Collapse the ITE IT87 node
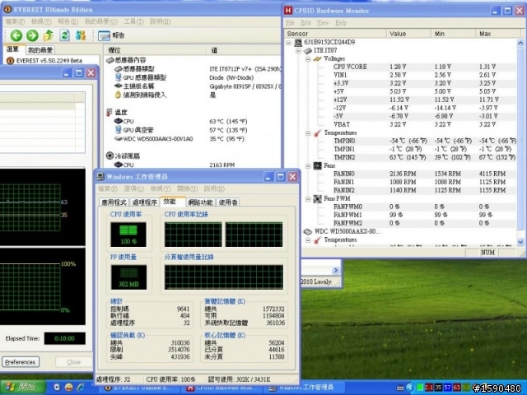The height and width of the screenshot is (395, 527). 298,51
